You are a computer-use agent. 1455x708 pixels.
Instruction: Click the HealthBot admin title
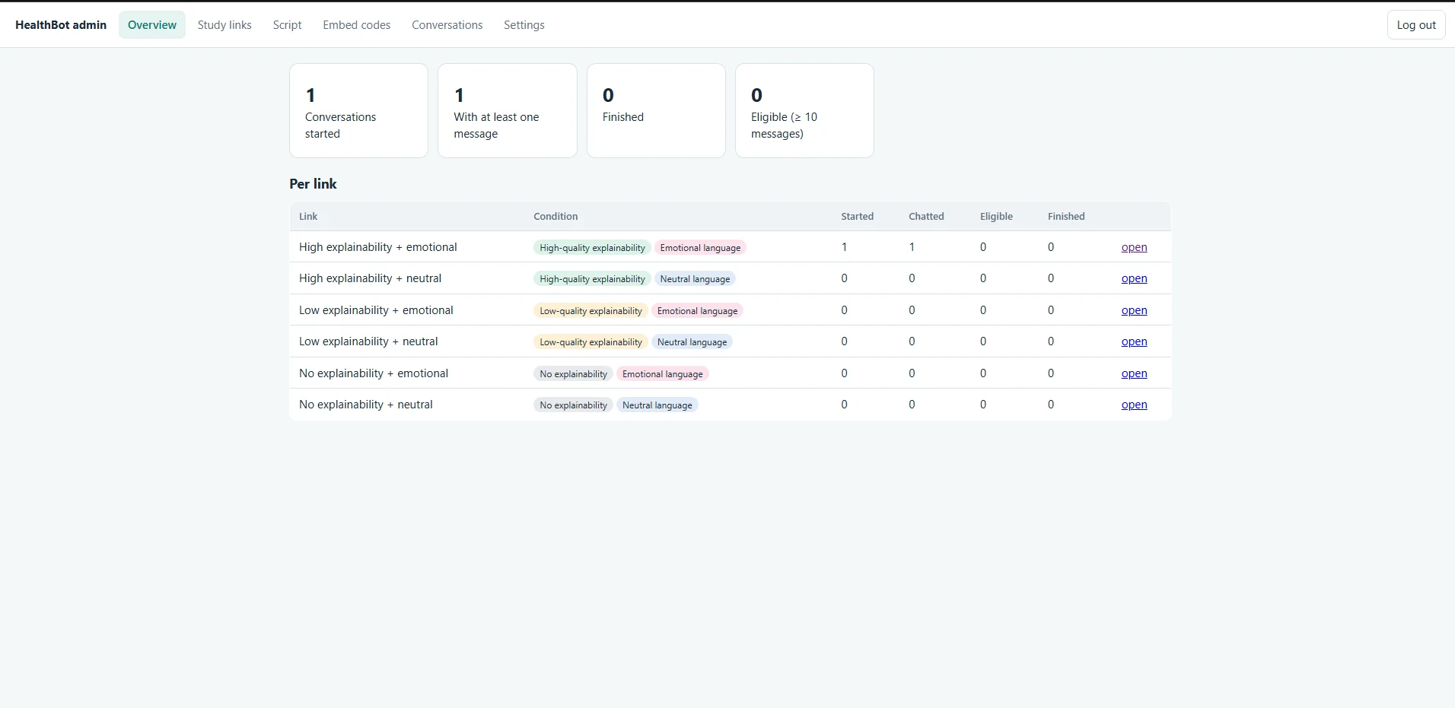click(x=61, y=25)
